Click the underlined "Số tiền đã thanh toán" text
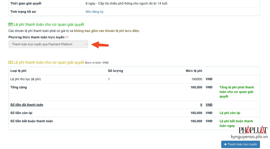Screen dimensions: 270x149 tap(27, 105)
